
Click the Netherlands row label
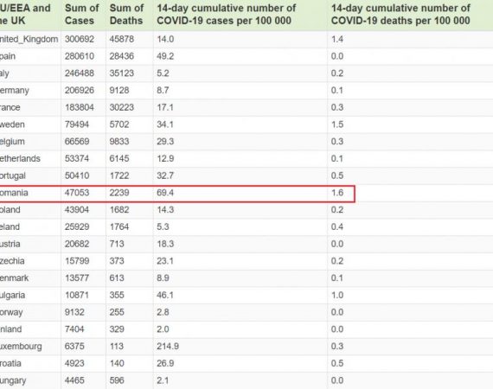click(x=20, y=159)
